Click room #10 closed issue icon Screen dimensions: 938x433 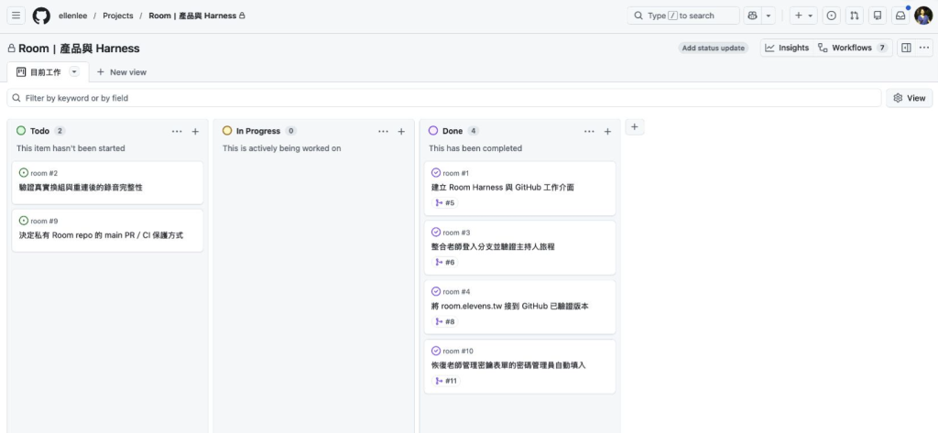[x=435, y=351]
